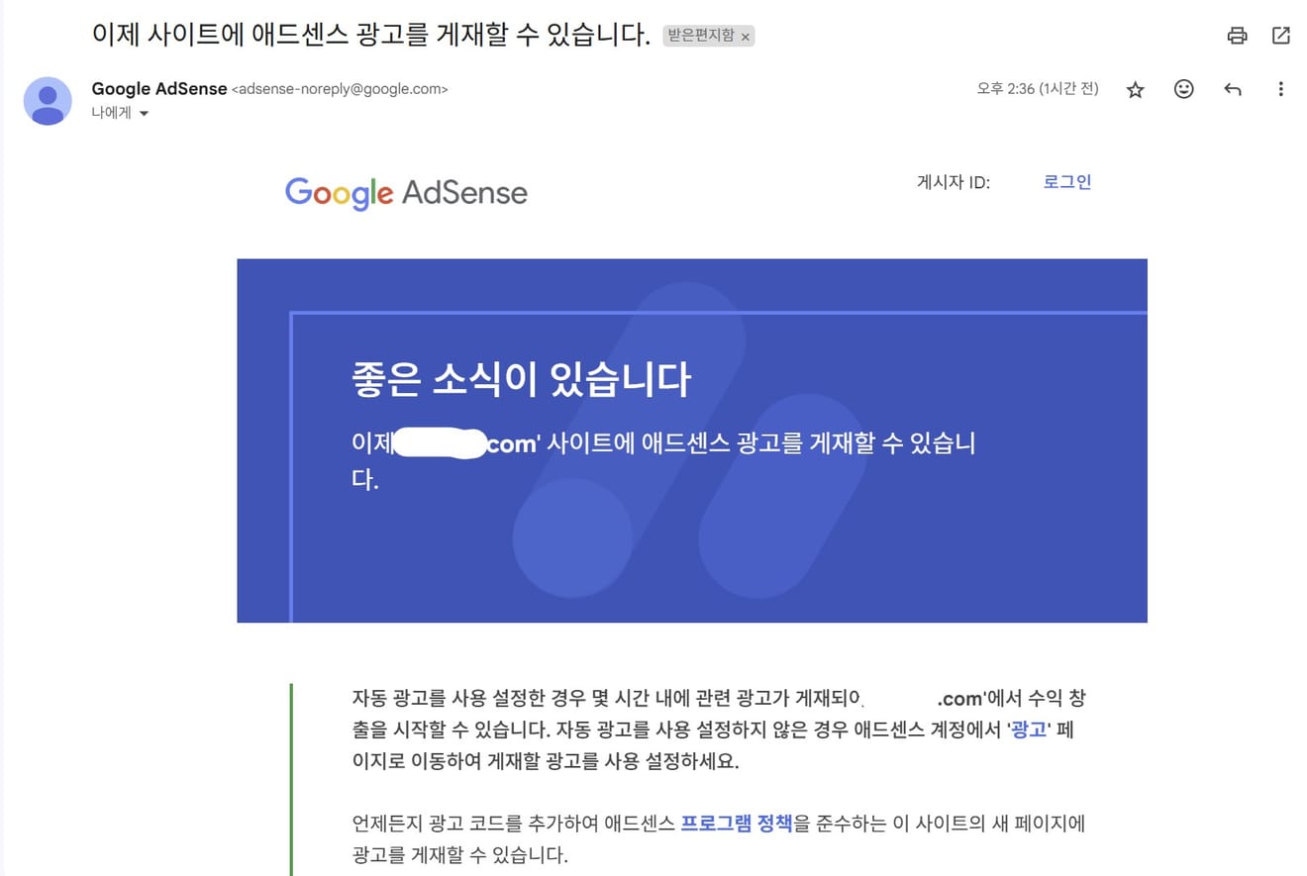
Task: Open the three-dot more options menu
Action: click(x=1280, y=89)
